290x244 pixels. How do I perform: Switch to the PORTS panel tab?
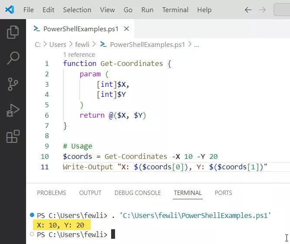pyautogui.click(x=223, y=193)
